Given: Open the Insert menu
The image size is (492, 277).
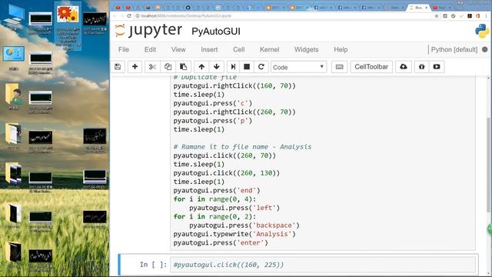Looking at the screenshot, I should click(209, 49).
